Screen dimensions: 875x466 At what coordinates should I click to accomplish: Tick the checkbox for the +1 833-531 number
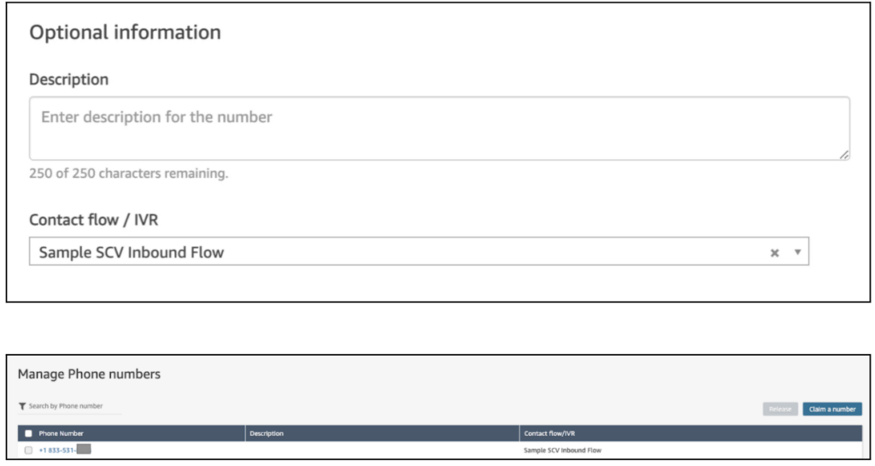(x=28, y=450)
